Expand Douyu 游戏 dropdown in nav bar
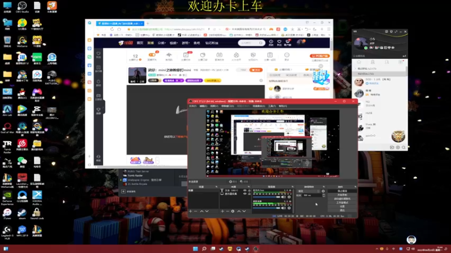This screenshot has height=253, width=451. (x=185, y=43)
